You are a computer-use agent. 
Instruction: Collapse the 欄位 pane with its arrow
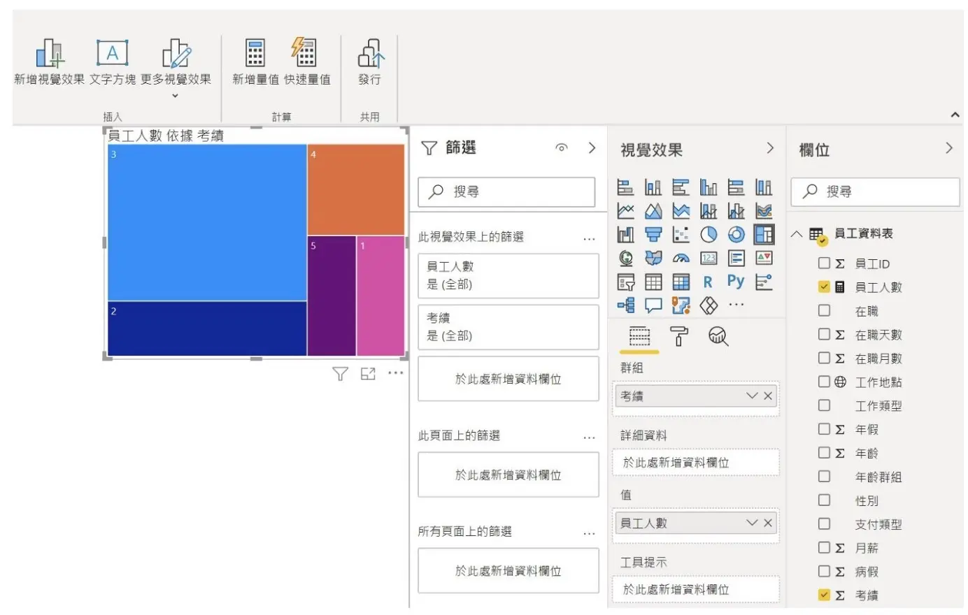pos(949,148)
